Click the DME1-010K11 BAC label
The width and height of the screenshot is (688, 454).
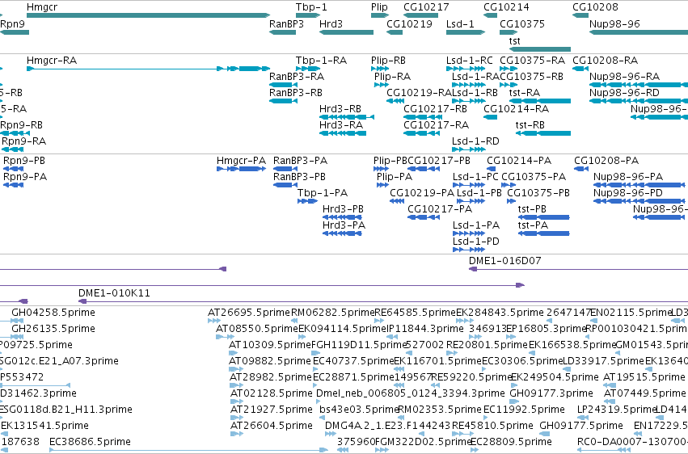click(114, 293)
